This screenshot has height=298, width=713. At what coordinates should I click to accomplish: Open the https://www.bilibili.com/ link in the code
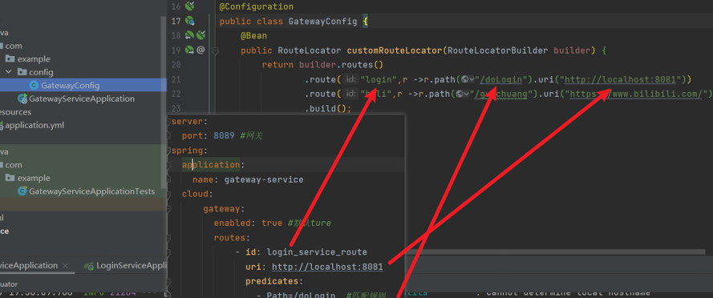coord(637,94)
